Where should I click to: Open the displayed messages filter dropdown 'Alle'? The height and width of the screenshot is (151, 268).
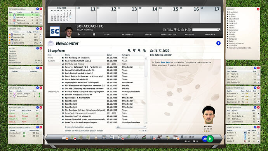pyautogui.click(x=131, y=127)
